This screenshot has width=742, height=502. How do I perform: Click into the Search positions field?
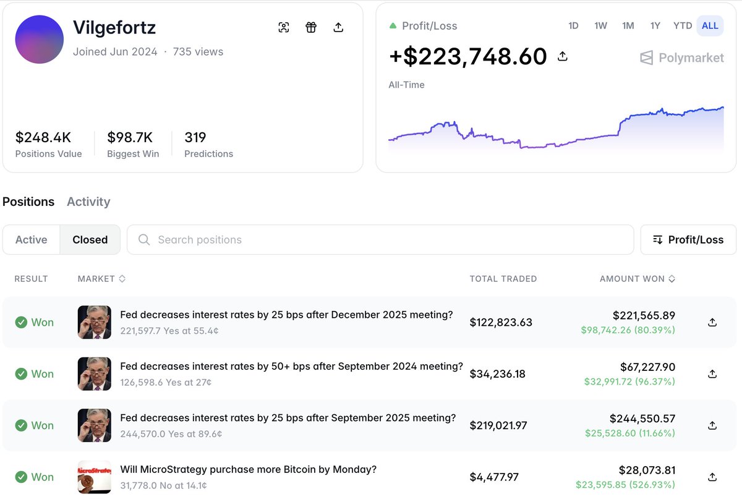(380, 240)
